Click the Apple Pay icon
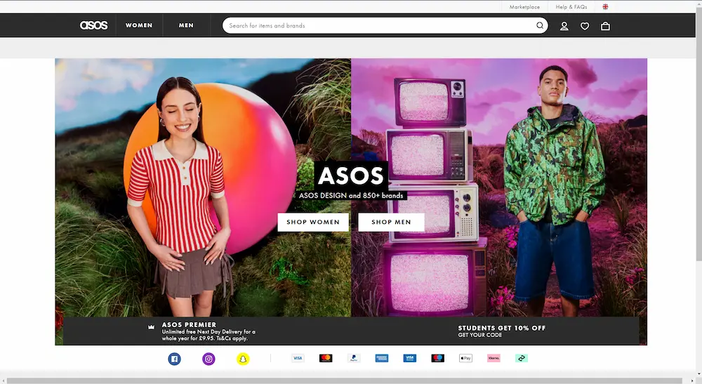 [x=465, y=358]
